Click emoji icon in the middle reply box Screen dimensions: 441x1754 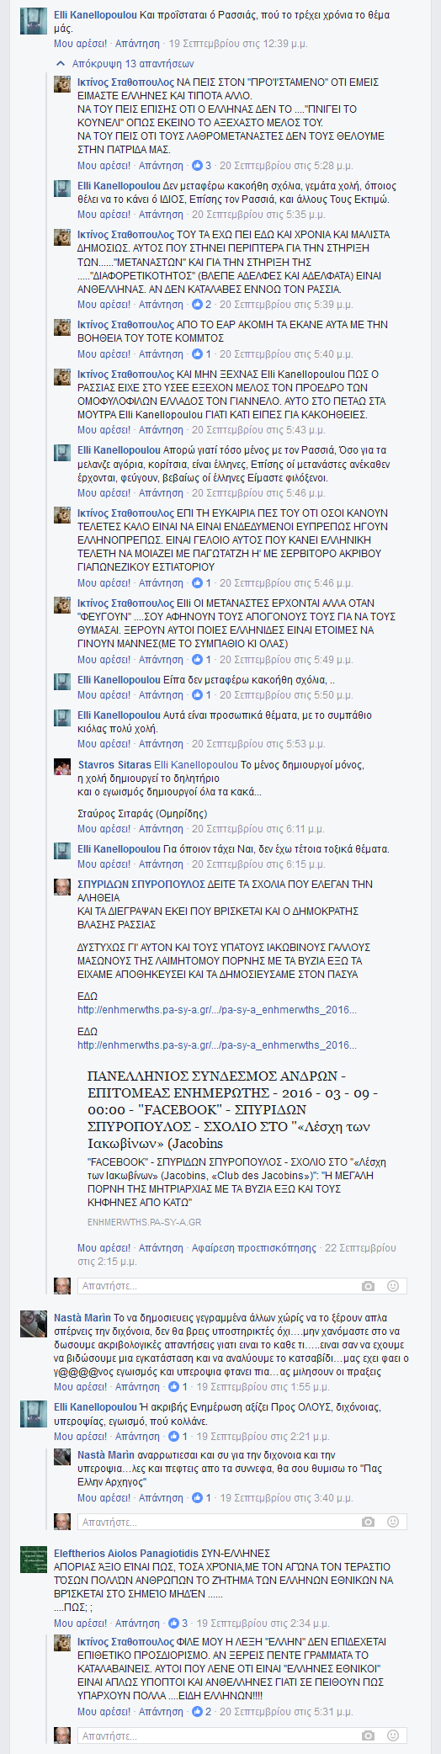pos(393,1522)
